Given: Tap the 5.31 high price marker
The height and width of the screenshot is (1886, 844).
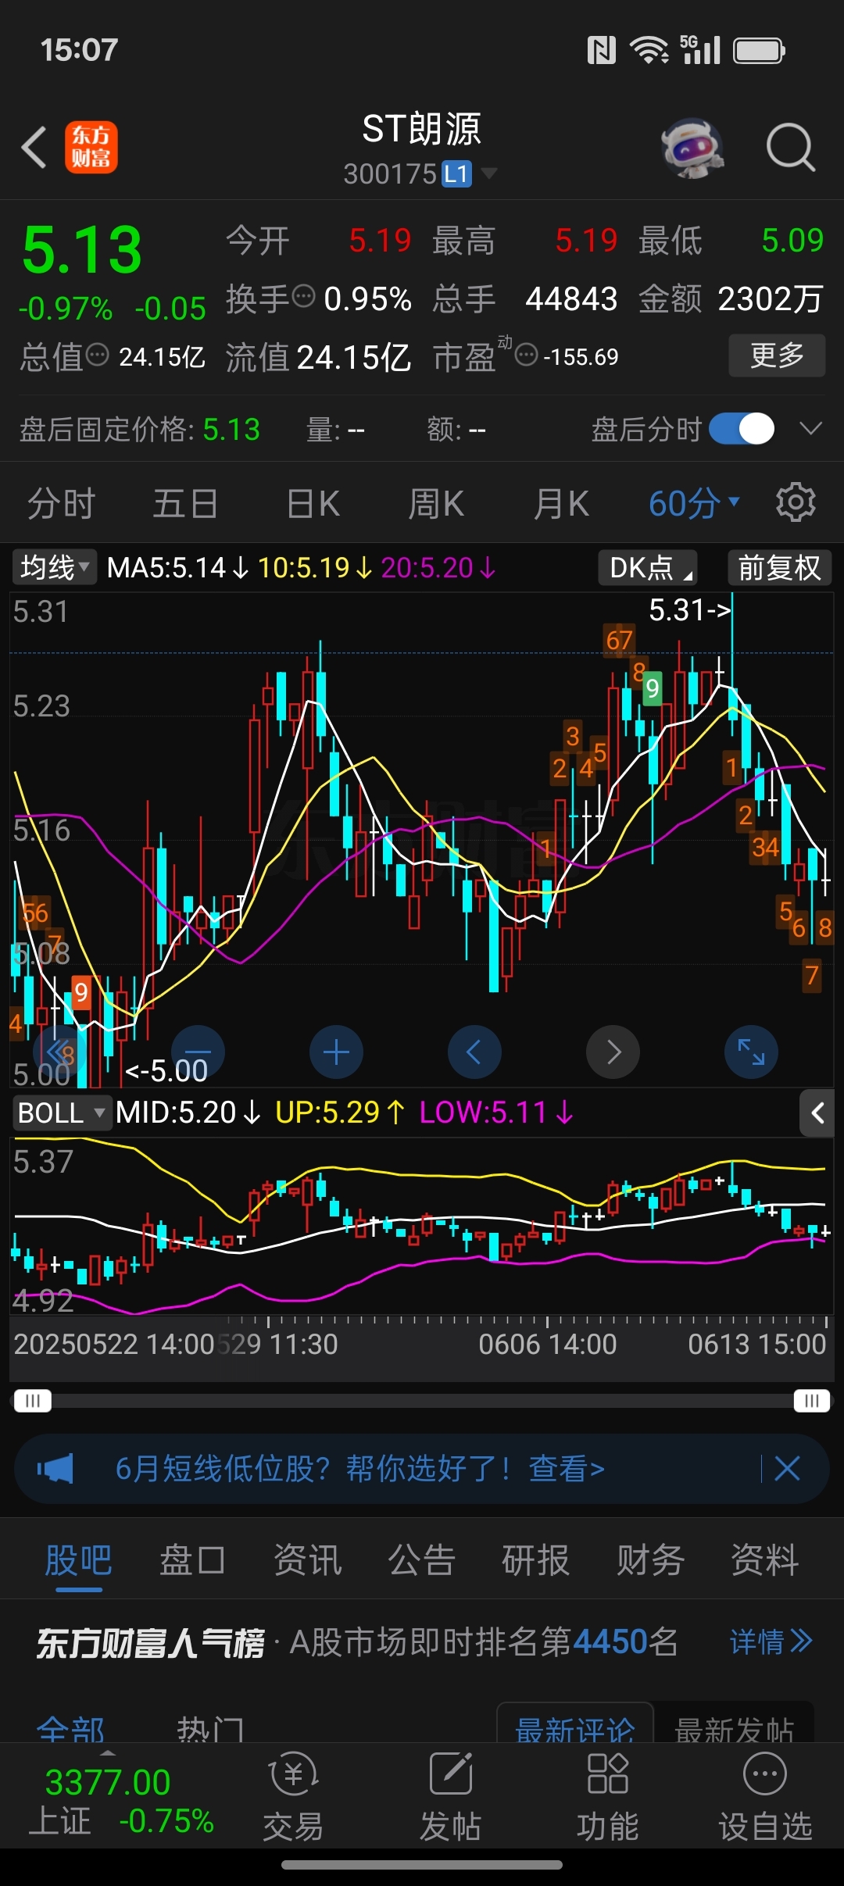Looking at the screenshot, I should (x=690, y=610).
